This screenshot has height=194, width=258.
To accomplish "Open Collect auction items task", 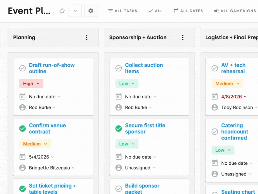I will [x=144, y=68].
